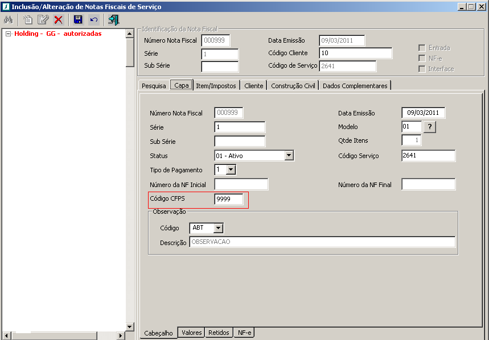The image size is (489, 340).
Task: Open the Construção Civil tab
Action: point(293,86)
